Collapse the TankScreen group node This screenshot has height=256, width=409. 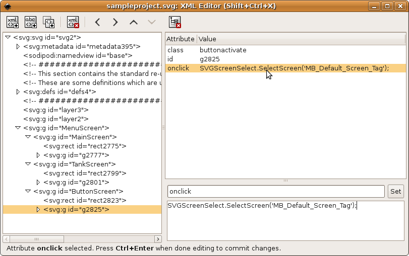click(28, 164)
